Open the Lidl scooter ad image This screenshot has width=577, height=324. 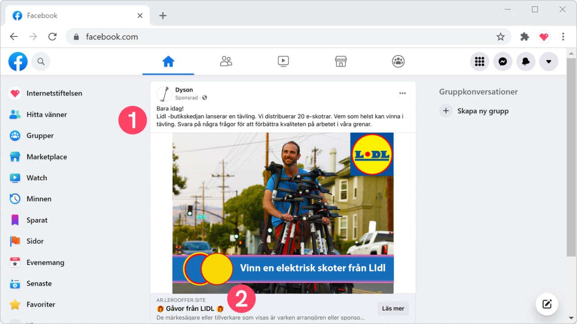[283, 213]
